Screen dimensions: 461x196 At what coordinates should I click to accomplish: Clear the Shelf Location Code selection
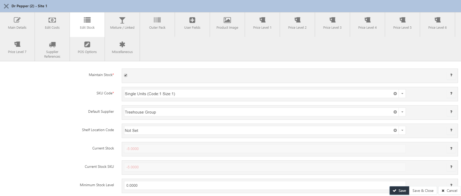coord(395,130)
